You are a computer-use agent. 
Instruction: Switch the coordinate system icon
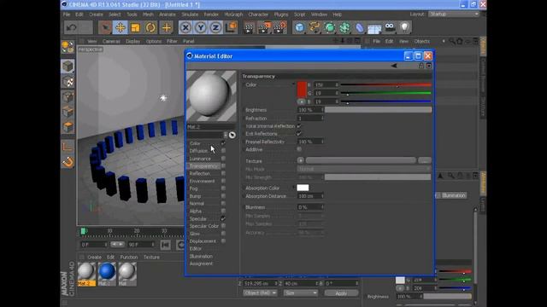231,27
